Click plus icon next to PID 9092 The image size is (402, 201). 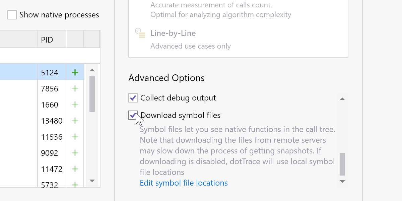[75, 153]
